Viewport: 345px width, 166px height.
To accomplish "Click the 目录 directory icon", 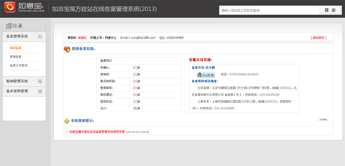I will (9, 26).
